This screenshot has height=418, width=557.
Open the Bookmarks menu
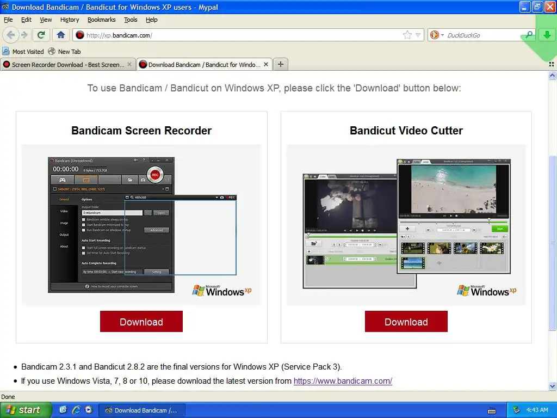click(x=101, y=20)
